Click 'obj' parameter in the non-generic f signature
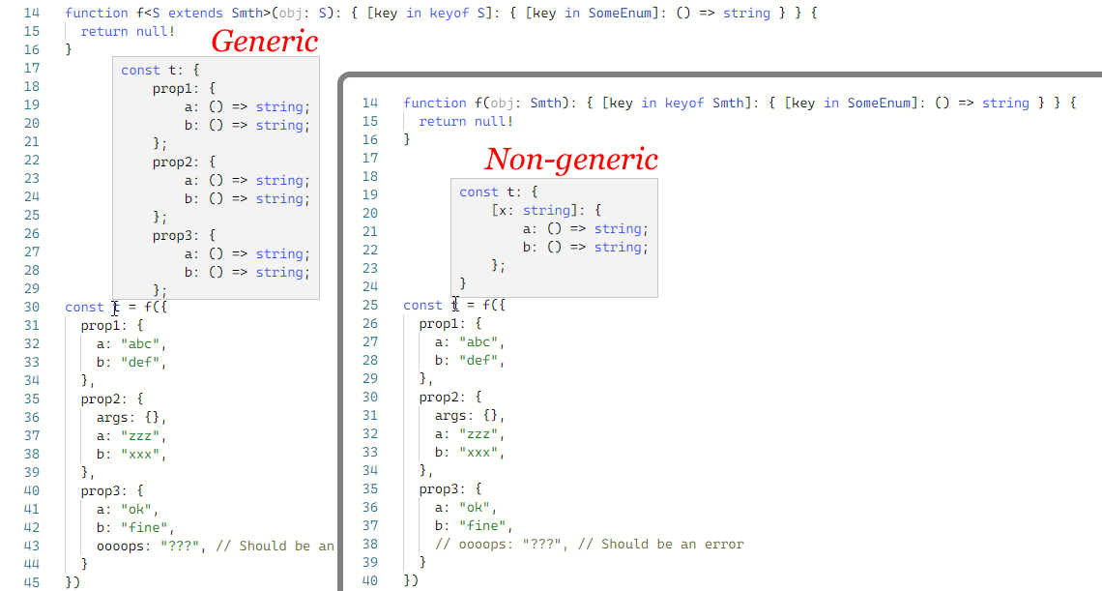This screenshot has width=1102, height=591. (x=502, y=103)
